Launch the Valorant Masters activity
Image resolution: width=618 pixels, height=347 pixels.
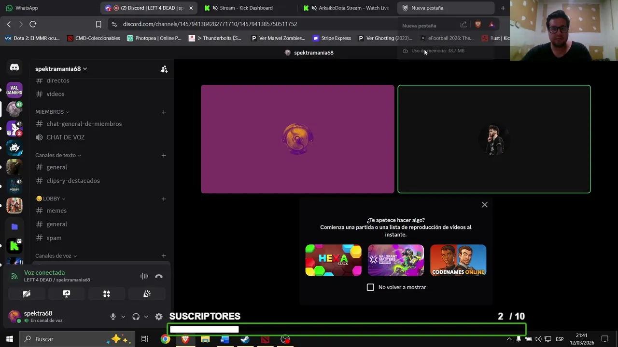click(396, 260)
